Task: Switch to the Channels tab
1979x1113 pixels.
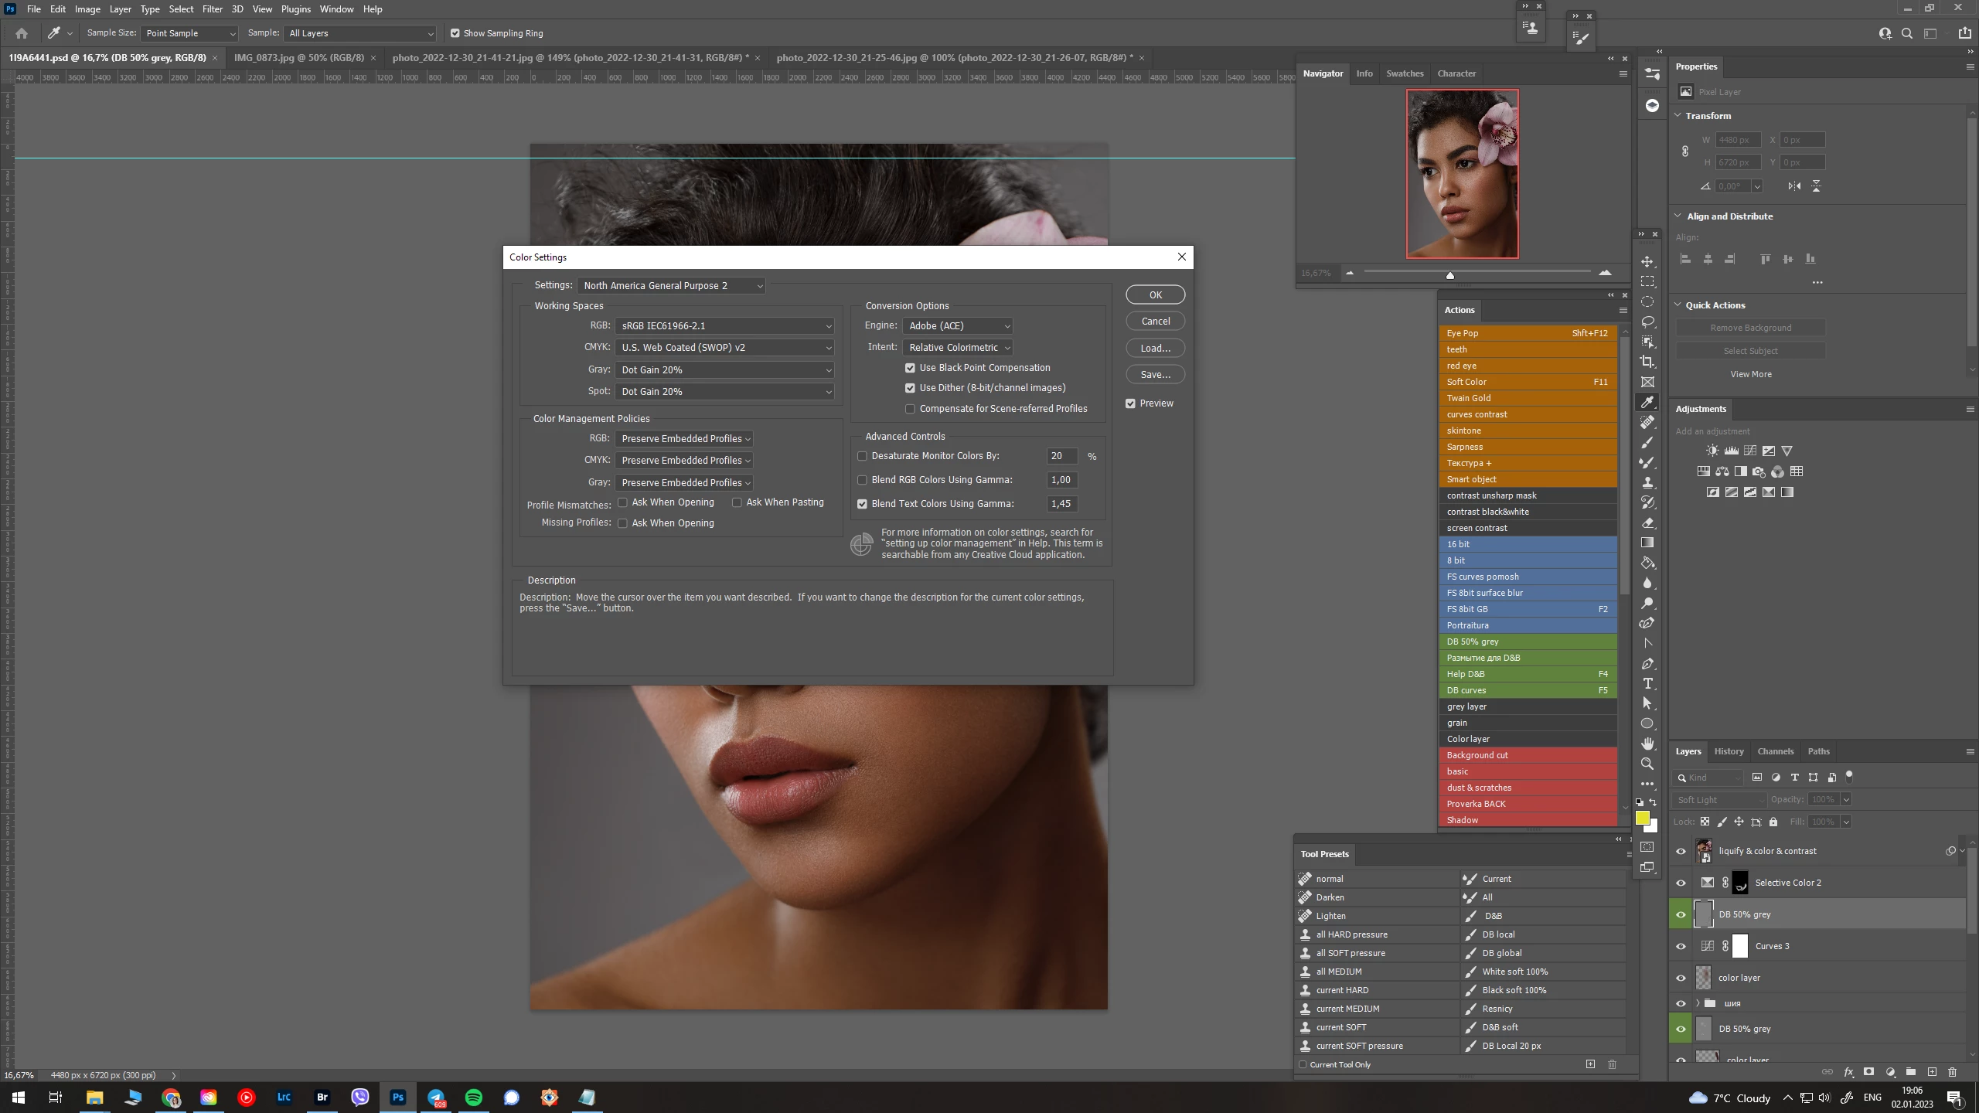Action: click(x=1775, y=751)
